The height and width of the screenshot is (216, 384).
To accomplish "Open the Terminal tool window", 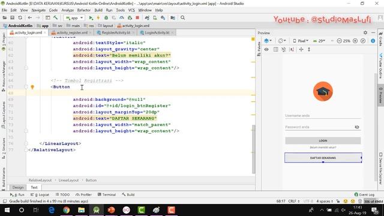I will pyautogui.click(x=107, y=194).
